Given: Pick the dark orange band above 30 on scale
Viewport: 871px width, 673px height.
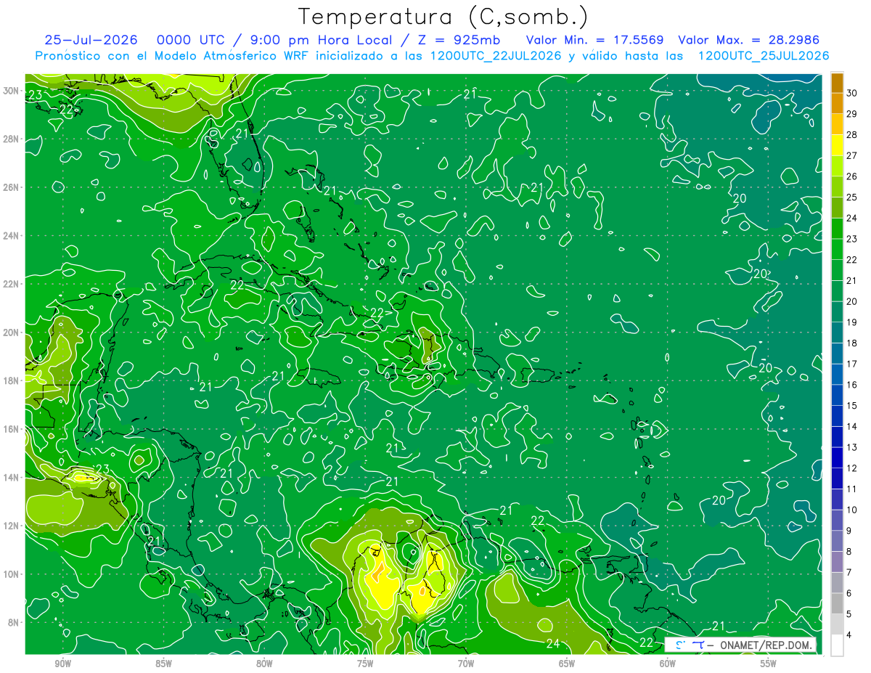Looking at the screenshot, I should [837, 82].
